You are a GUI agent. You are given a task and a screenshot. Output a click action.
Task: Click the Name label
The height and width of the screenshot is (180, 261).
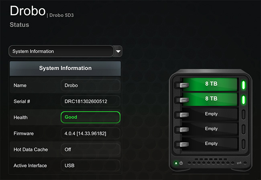(20, 85)
